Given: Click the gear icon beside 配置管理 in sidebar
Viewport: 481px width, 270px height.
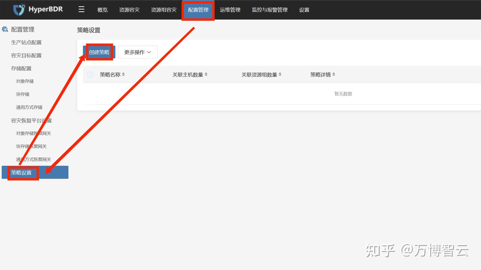Looking at the screenshot, I should [x=4, y=29].
